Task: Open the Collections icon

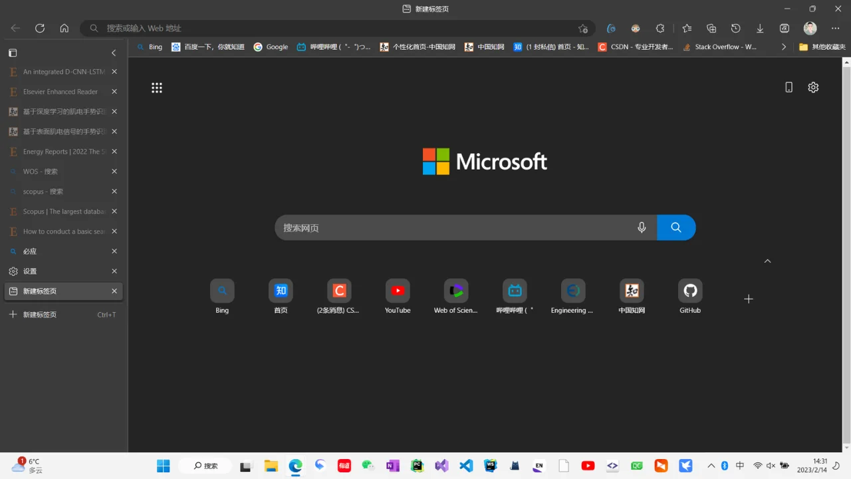Action: [x=711, y=29]
